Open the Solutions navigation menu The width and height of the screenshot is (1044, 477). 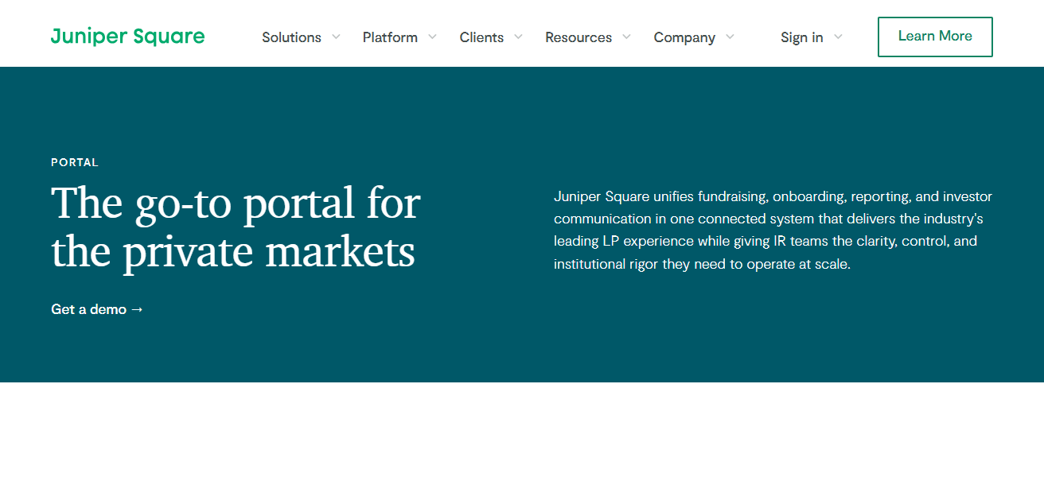point(291,37)
